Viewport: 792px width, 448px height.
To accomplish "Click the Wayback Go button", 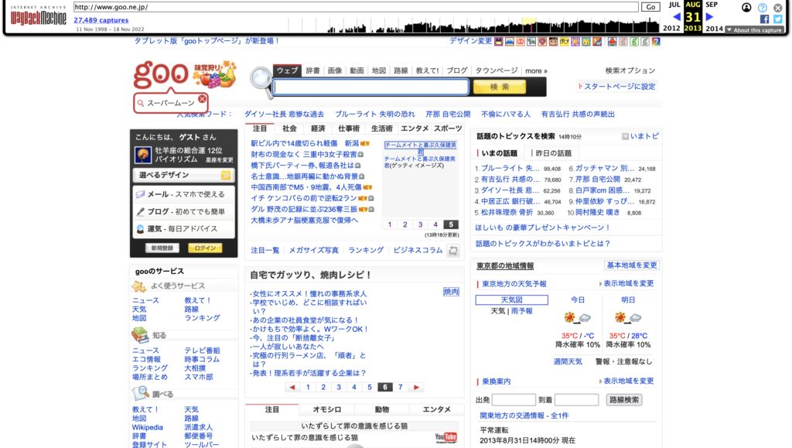I will point(650,7).
